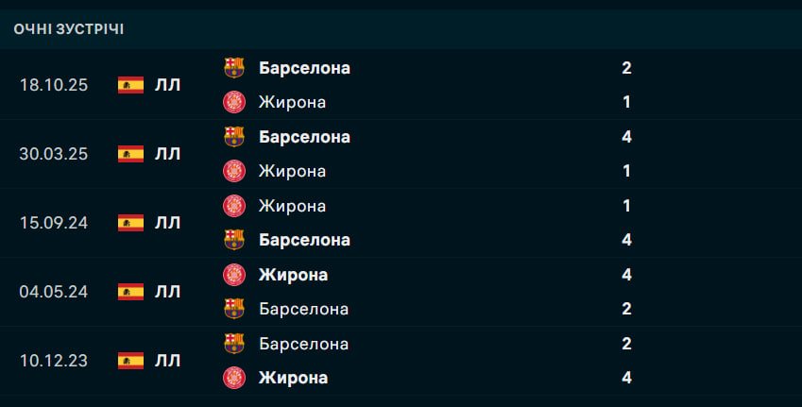This screenshot has height=407, width=802.
Task: Open Жирона team in 30.03.25 match
Action: tap(292, 171)
